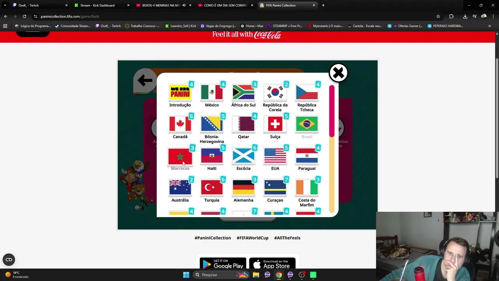499x281 pixels.
Task: Expand the tab search dropdown
Action: (5, 5)
